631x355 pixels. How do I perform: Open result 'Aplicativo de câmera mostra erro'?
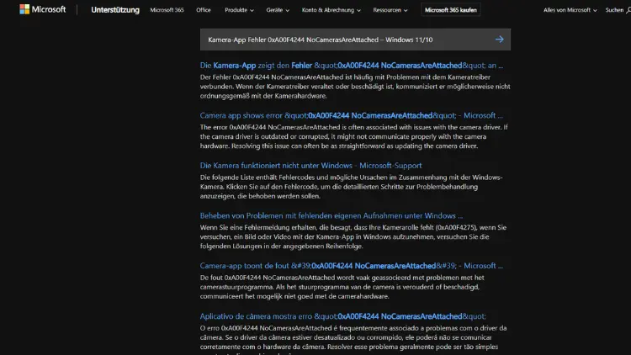click(343, 316)
